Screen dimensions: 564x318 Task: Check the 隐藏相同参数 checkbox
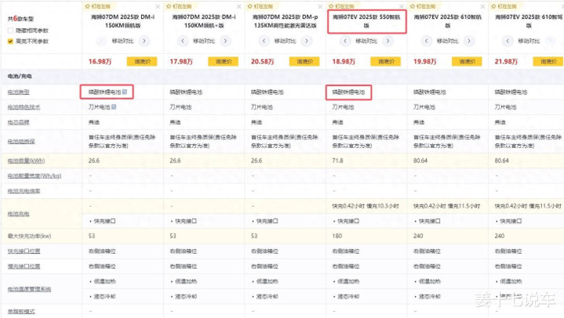pyautogui.click(x=9, y=30)
